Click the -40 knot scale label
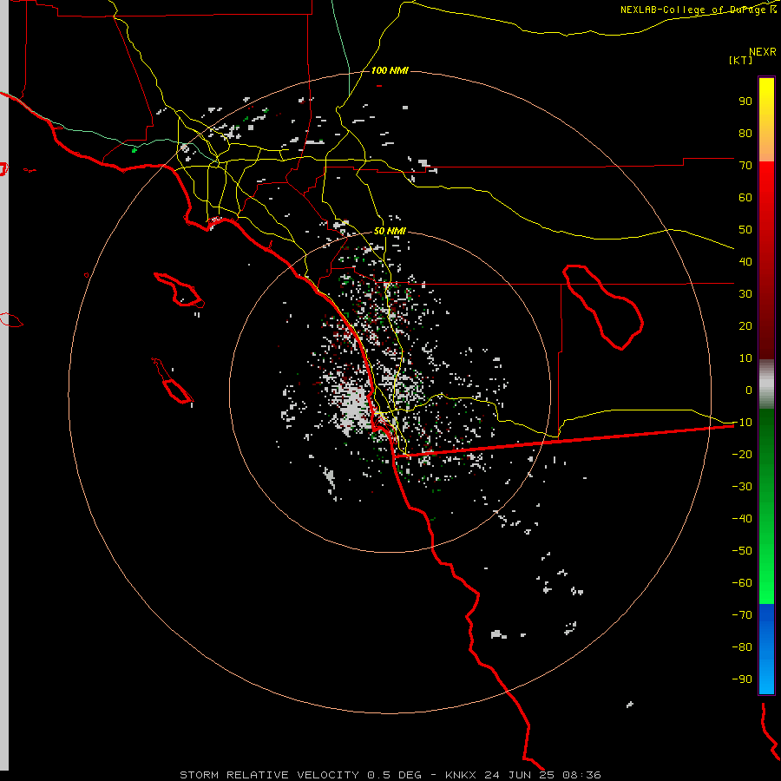Viewport: 781px width, 781px height. [742, 519]
